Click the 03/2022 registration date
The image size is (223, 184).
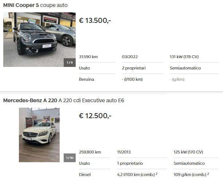click(x=130, y=57)
